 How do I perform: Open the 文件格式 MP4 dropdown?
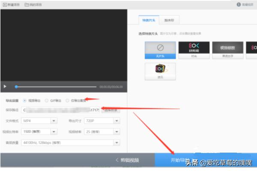coord(54,121)
